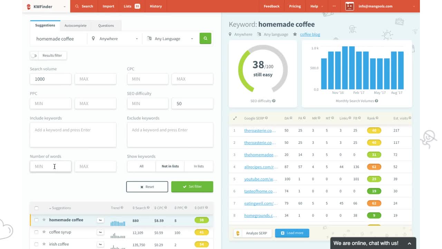Click help icon next to Google SERP
The width and height of the screenshot is (442, 249).
tap(266, 118)
